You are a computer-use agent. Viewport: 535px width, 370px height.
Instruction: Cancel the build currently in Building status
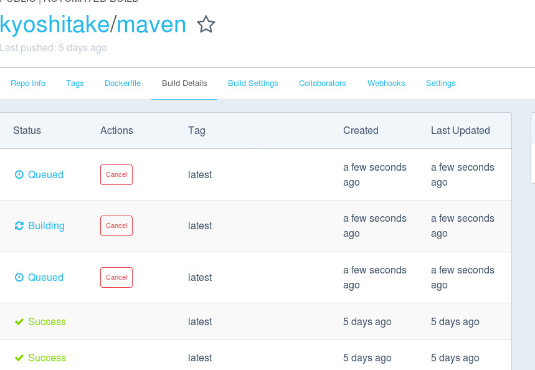pyautogui.click(x=116, y=225)
